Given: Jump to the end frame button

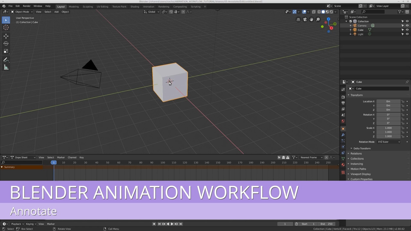Looking at the screenshot, I should click(x=181, y=224).
